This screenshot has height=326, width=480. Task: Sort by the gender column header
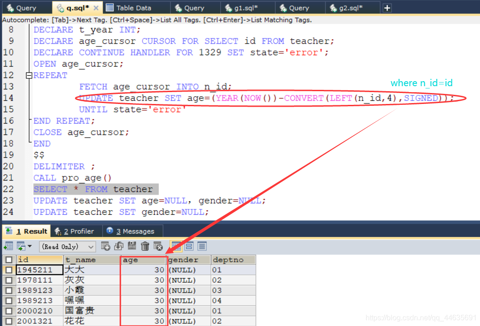tap(189, 260)
